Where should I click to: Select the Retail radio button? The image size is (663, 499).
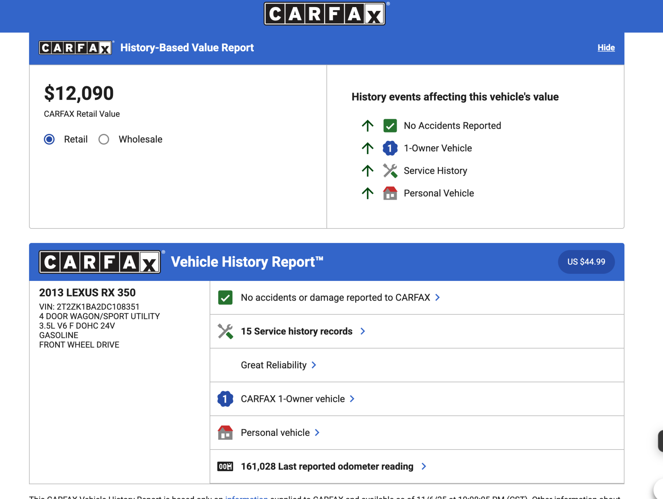click(x=49, y=139)
